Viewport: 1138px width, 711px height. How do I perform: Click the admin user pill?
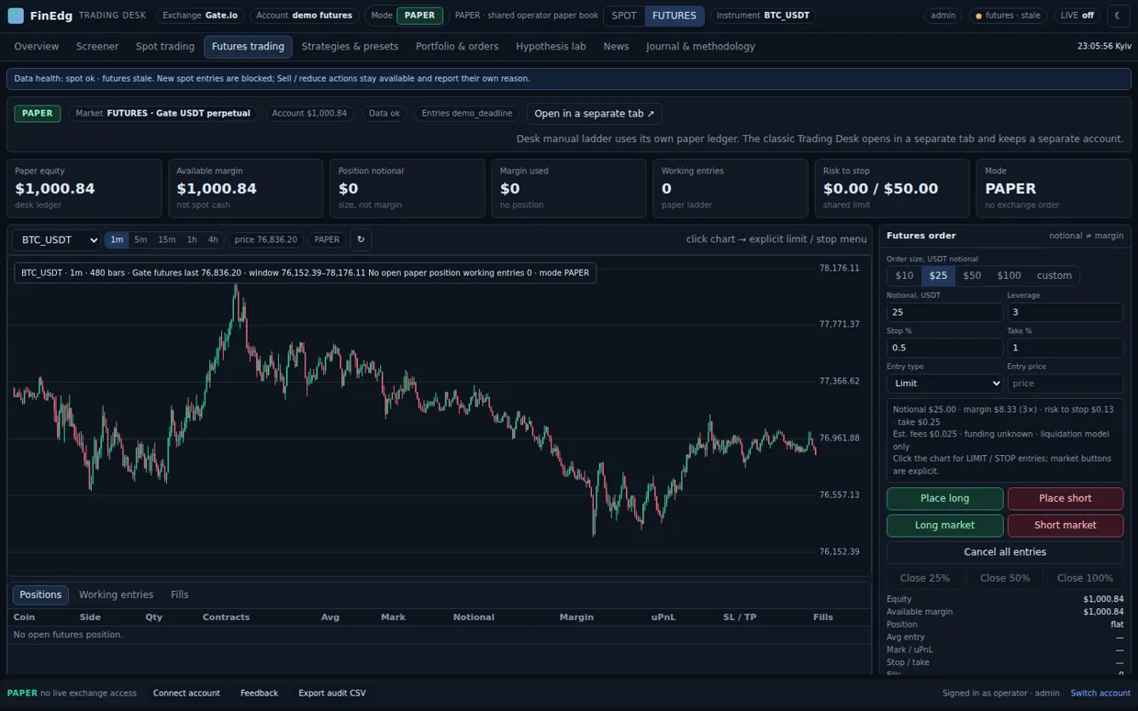coord(943,16)
